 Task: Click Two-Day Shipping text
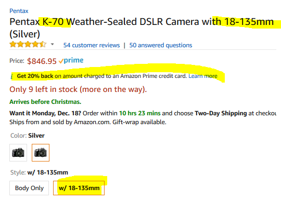[x=221, y=113]
